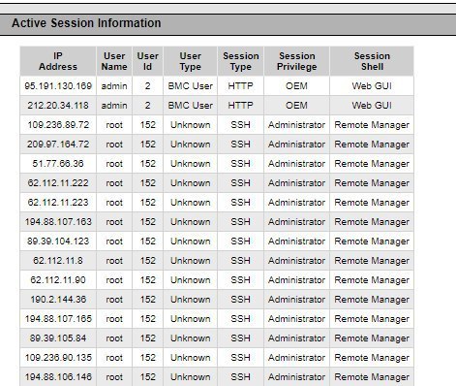Click IP address 62.112.11.223
Viewport: 456px width, 386px height.
pos(58,203)
